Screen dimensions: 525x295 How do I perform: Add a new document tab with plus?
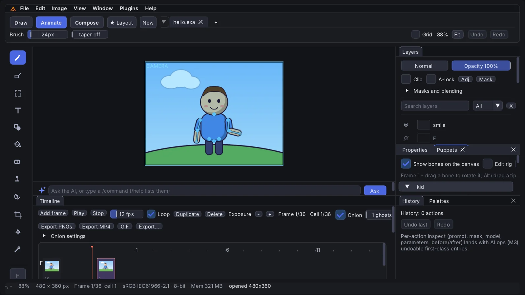tap(216, 22)
